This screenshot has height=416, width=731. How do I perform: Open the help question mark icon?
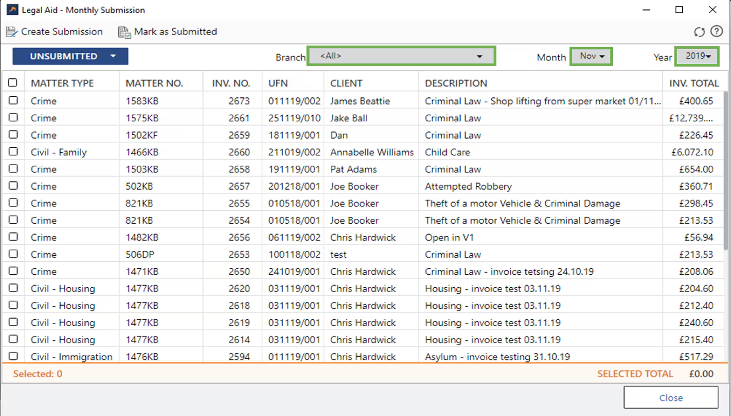point(716,31)
